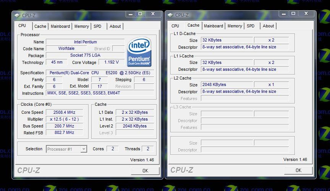The width and height of the screenshot is (330, 191).
Task: Click Rated FSB value 802.7 MHz
Action: click(x=65, y=133)
